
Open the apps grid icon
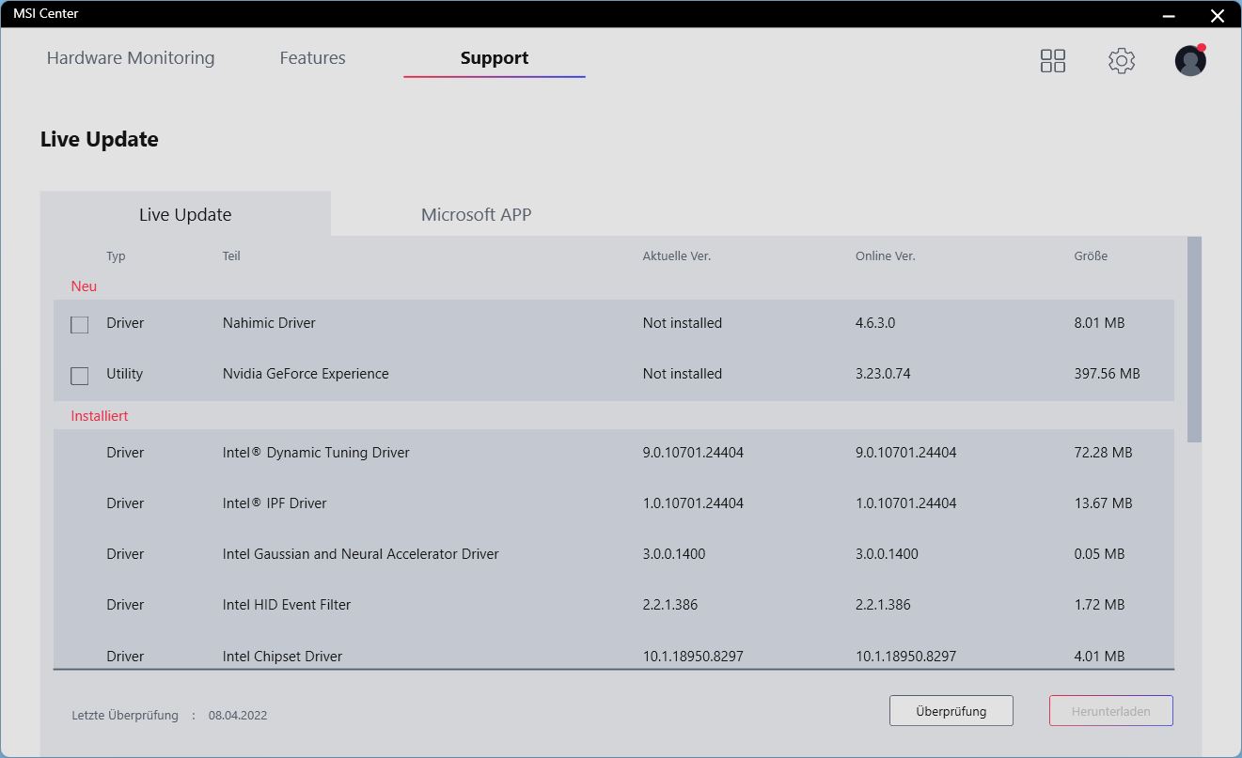coord(1053,61)
